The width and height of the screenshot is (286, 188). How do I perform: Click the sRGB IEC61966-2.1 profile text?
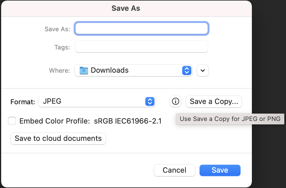[x=128, y=121]
